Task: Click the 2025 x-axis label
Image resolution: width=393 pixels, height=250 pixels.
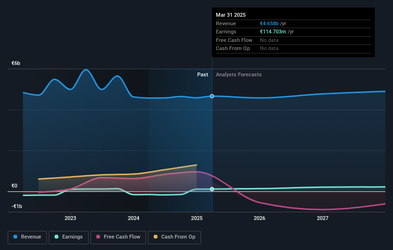Action: (x=197, y=219)
